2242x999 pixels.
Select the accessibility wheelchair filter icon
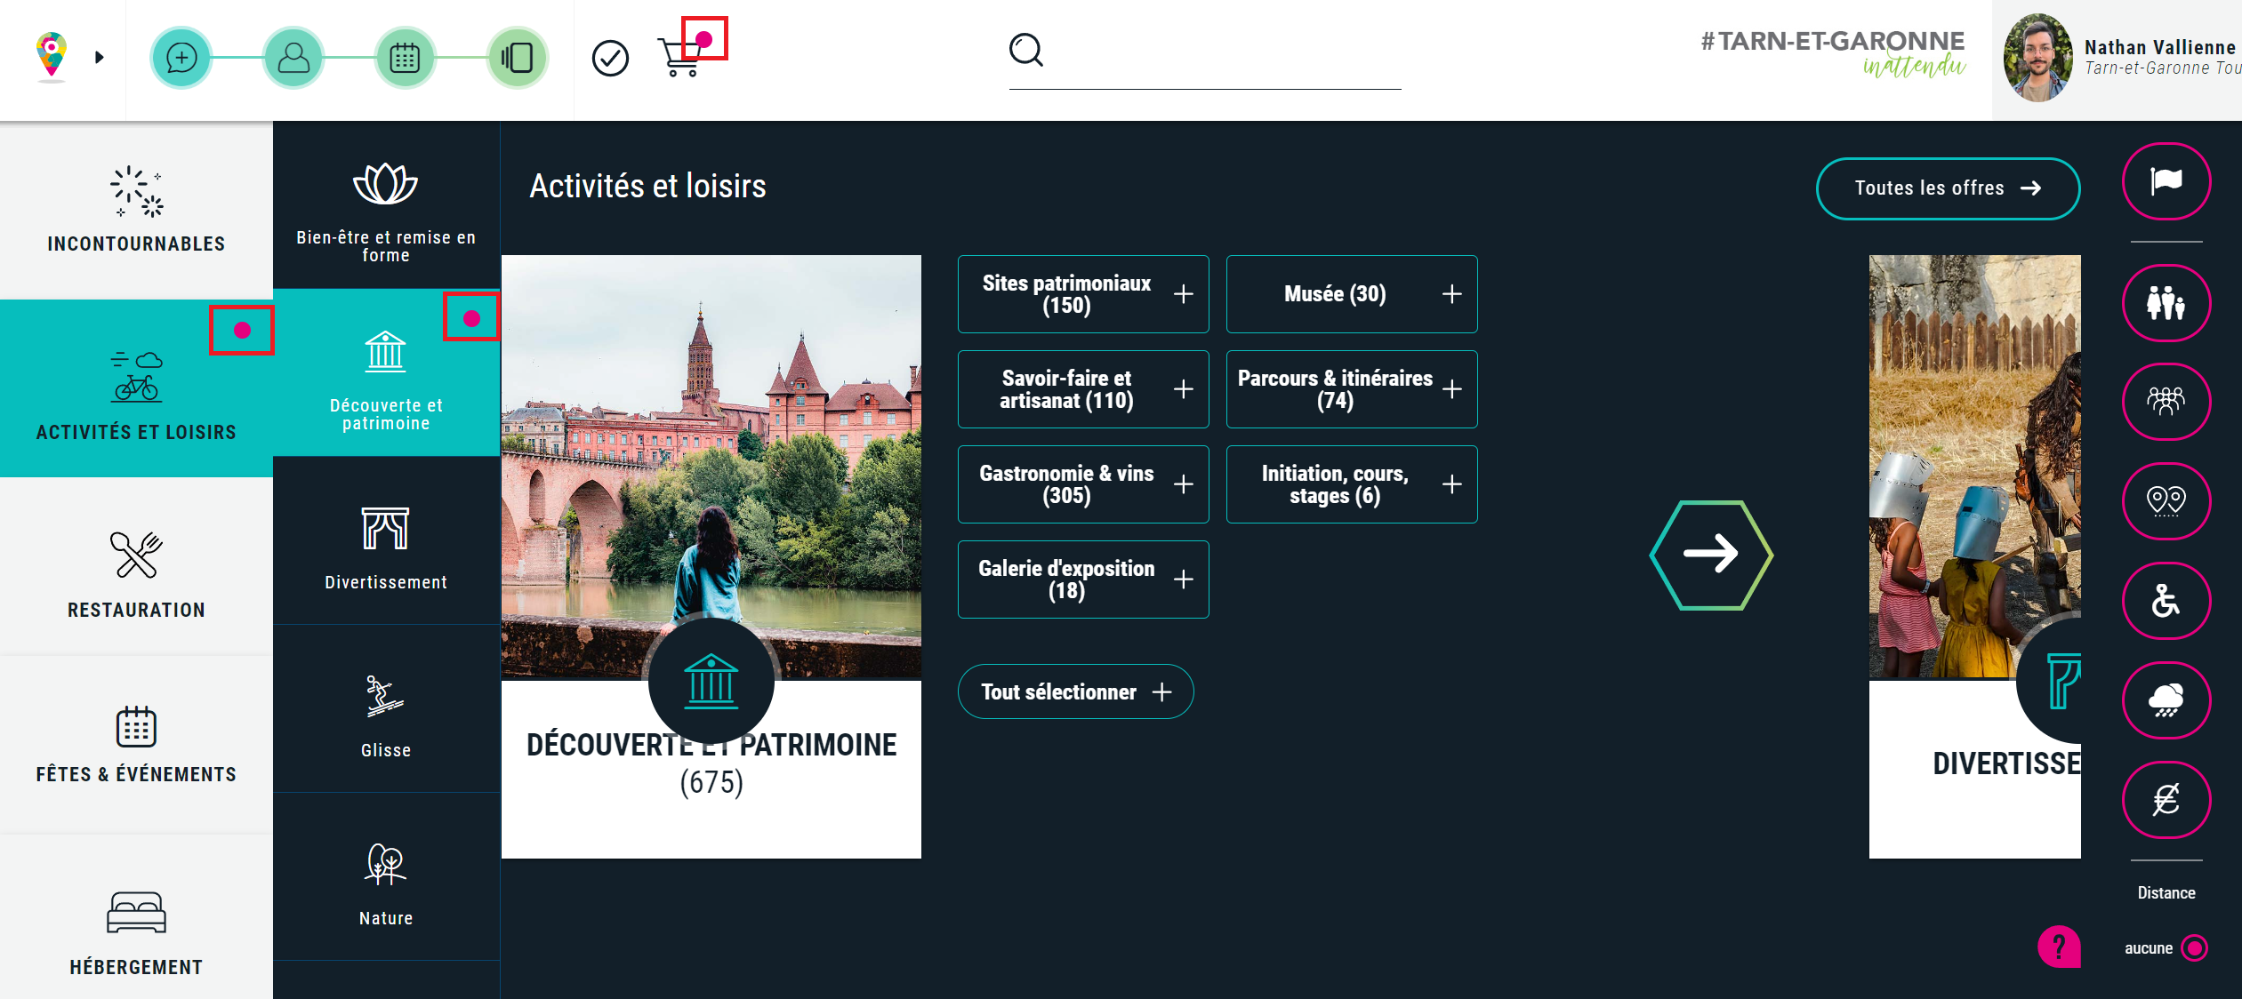click(x=2166, y=601)
